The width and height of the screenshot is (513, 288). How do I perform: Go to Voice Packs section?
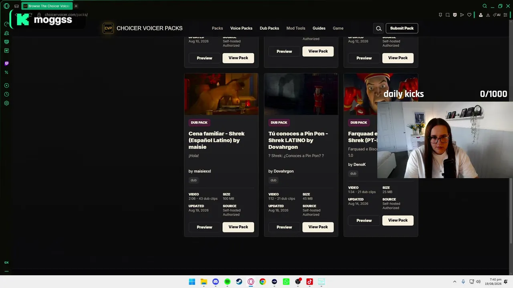tap(241, 28)
